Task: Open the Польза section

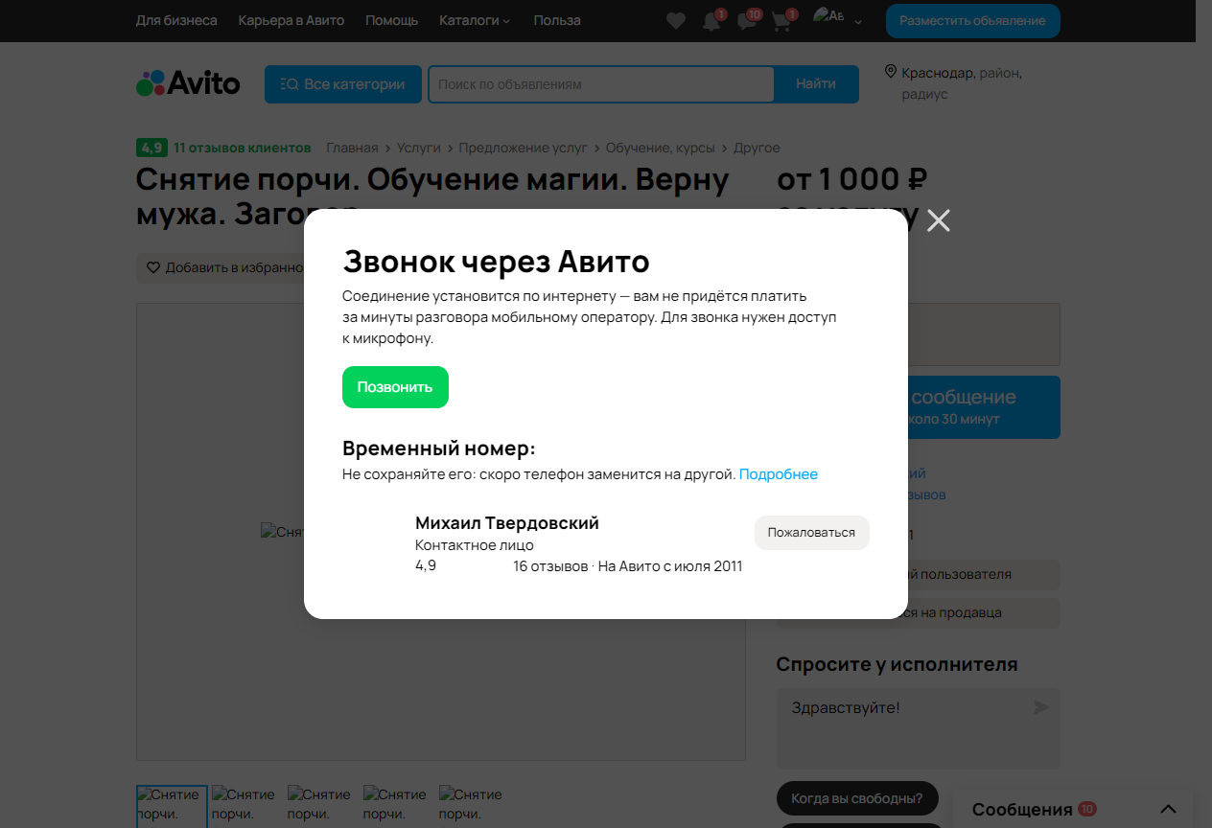Action: tap(557, 20)
